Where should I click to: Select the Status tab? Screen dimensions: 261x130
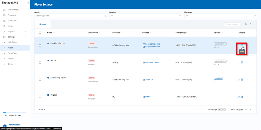click(43, 24)
